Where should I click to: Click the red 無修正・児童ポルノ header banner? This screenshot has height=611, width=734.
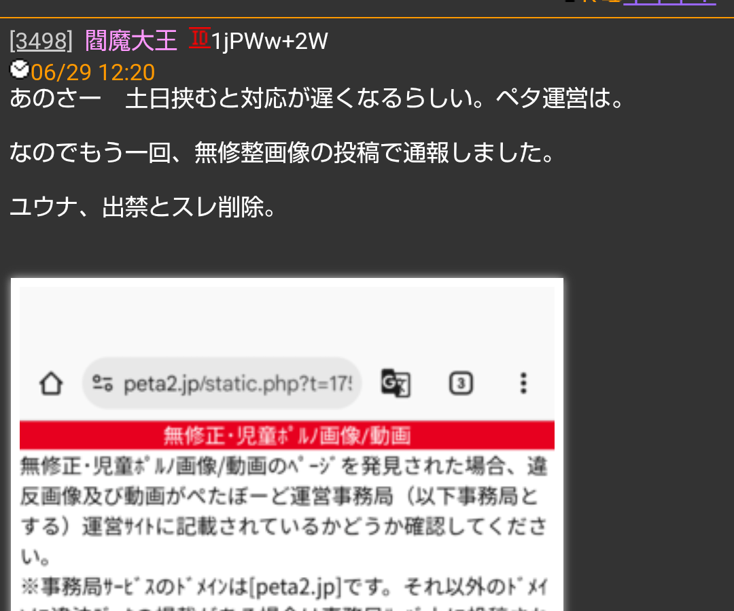click(x=287, y=436)
